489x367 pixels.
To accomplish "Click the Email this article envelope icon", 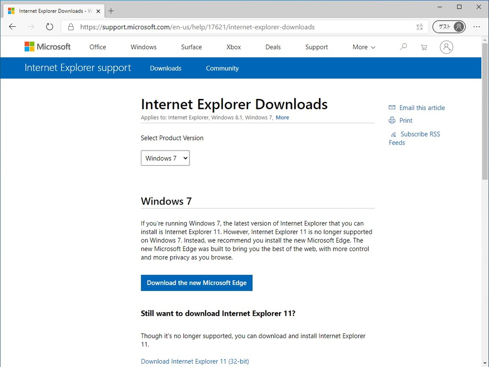I will pos(392,107).
